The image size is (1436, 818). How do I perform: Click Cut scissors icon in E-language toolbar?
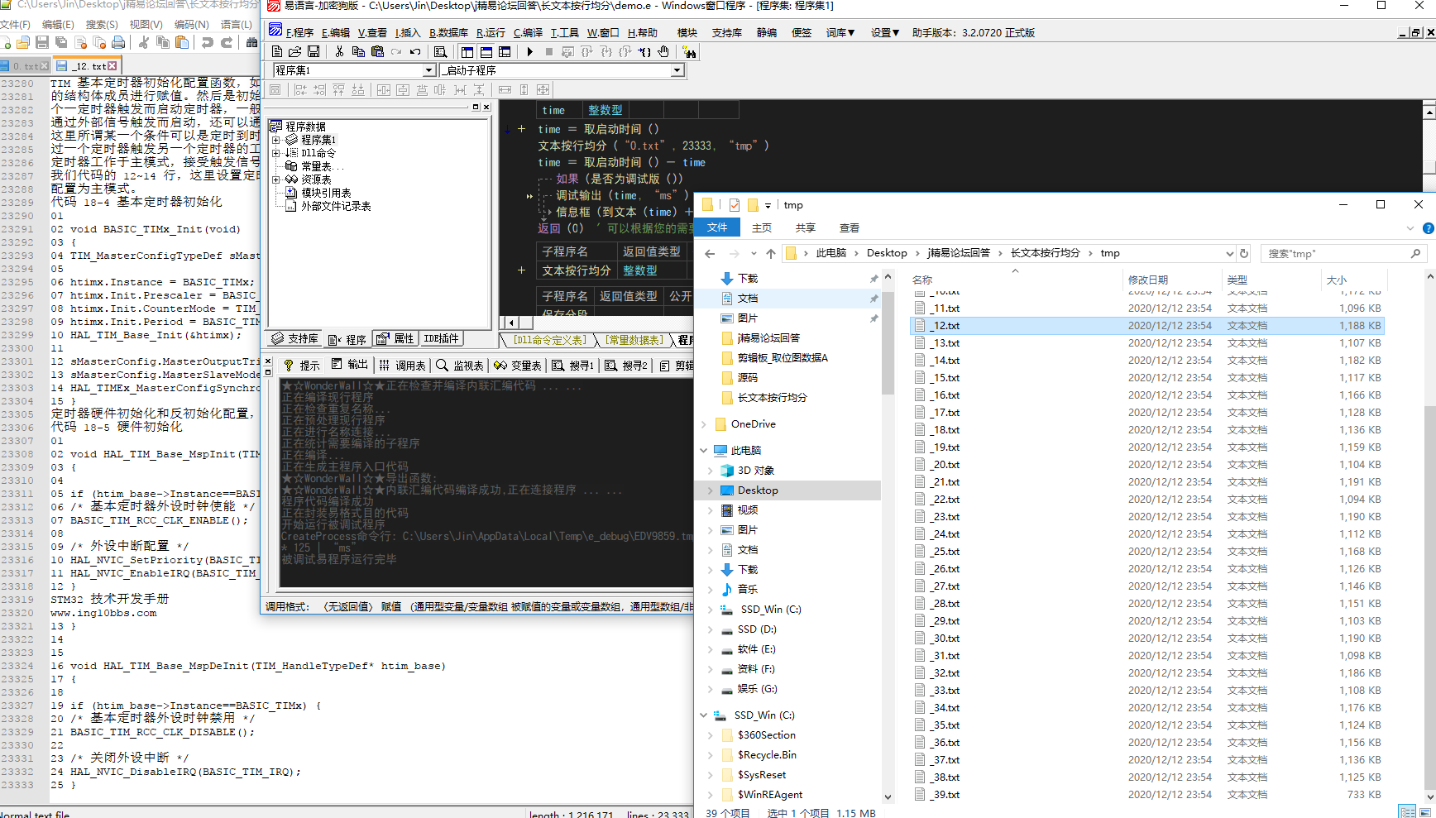(339, 51)
